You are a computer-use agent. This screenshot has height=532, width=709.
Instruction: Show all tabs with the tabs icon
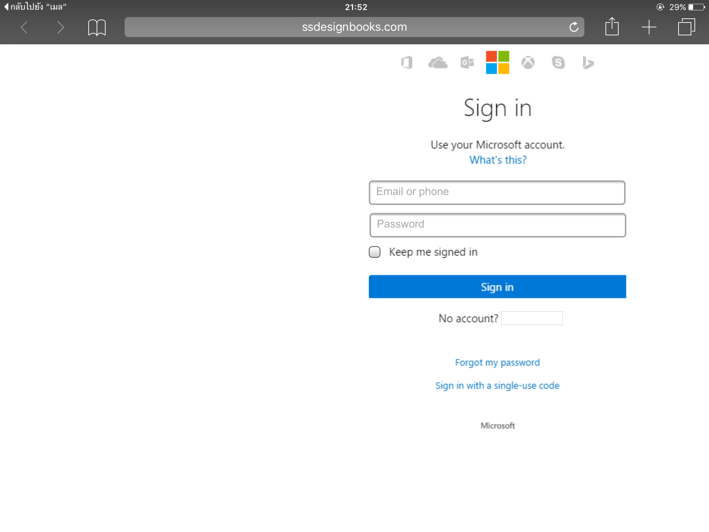tap(686, 27)
